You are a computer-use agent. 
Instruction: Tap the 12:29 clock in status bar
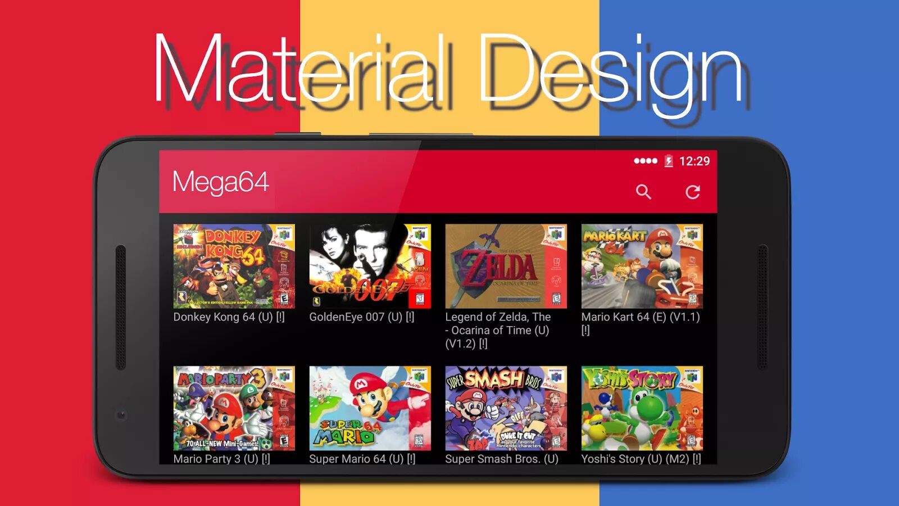pyautogui.click(x=694, y=161)
